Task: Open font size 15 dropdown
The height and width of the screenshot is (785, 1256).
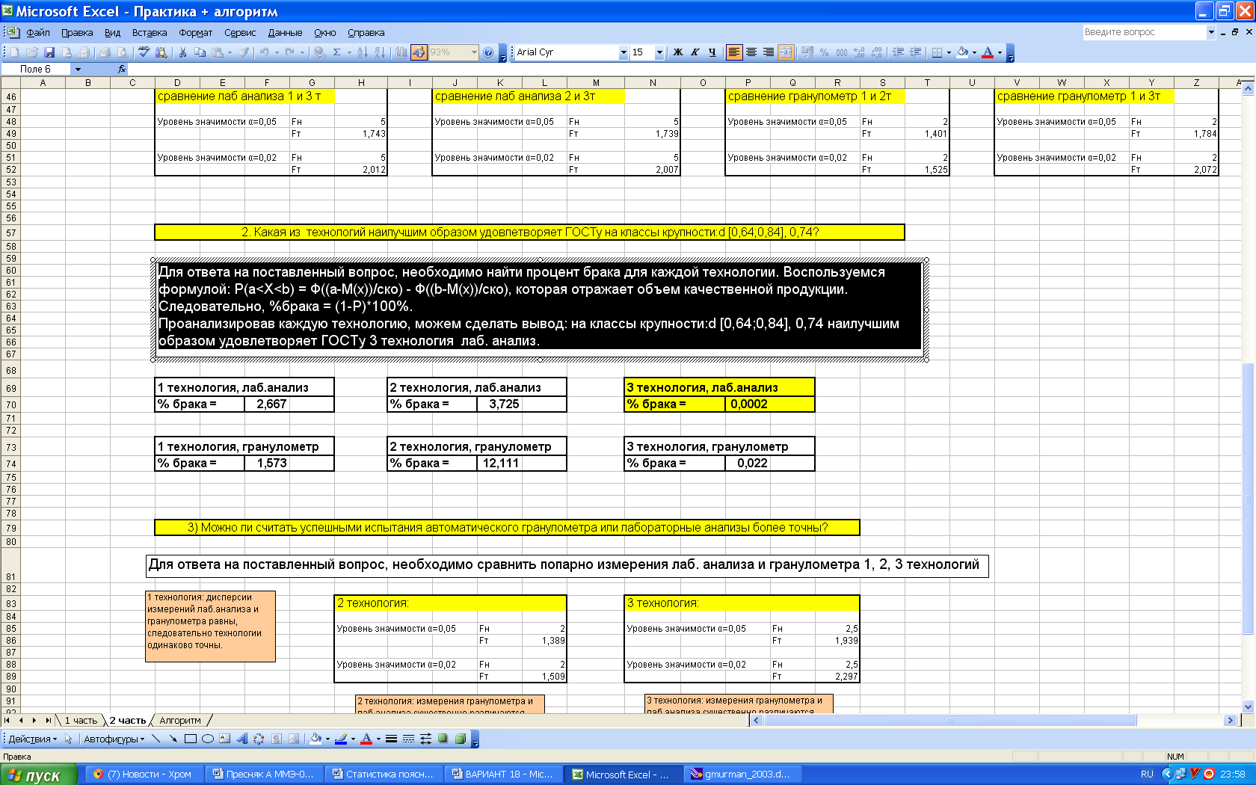Action: tap(659, 52)
